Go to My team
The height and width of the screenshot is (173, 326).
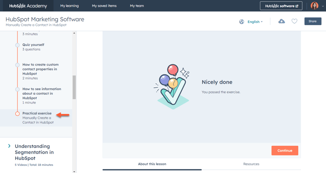click(137, 6)
